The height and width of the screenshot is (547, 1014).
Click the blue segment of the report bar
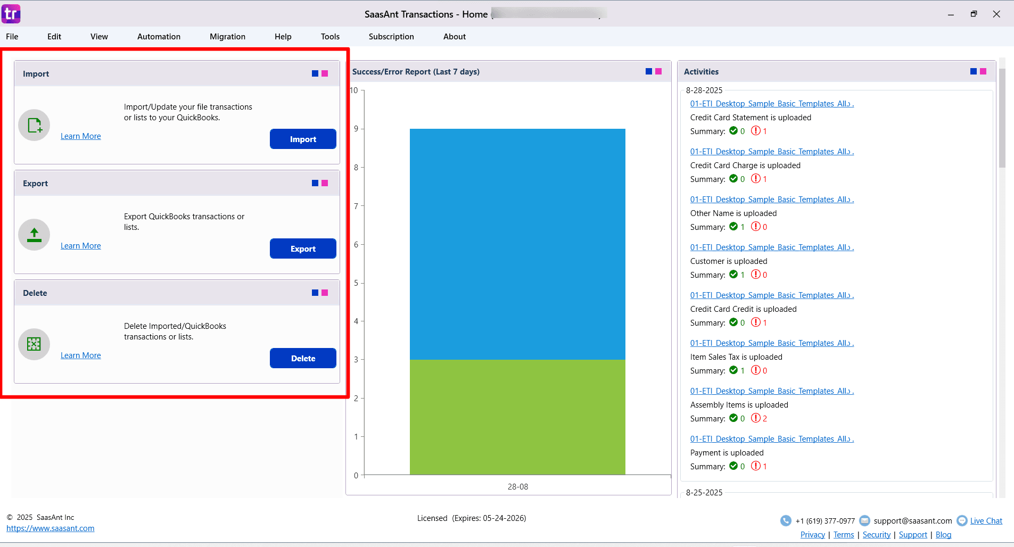(x=517, y=244)
